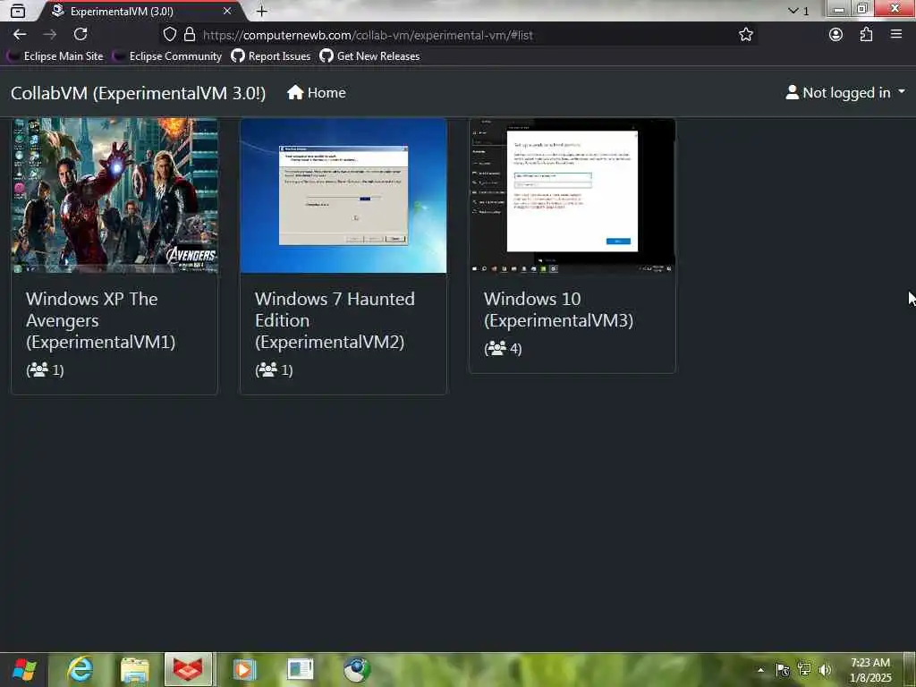This screenshot has width=916, height=687.
Task: Click the network tray icon
Action: coord(804,669)
